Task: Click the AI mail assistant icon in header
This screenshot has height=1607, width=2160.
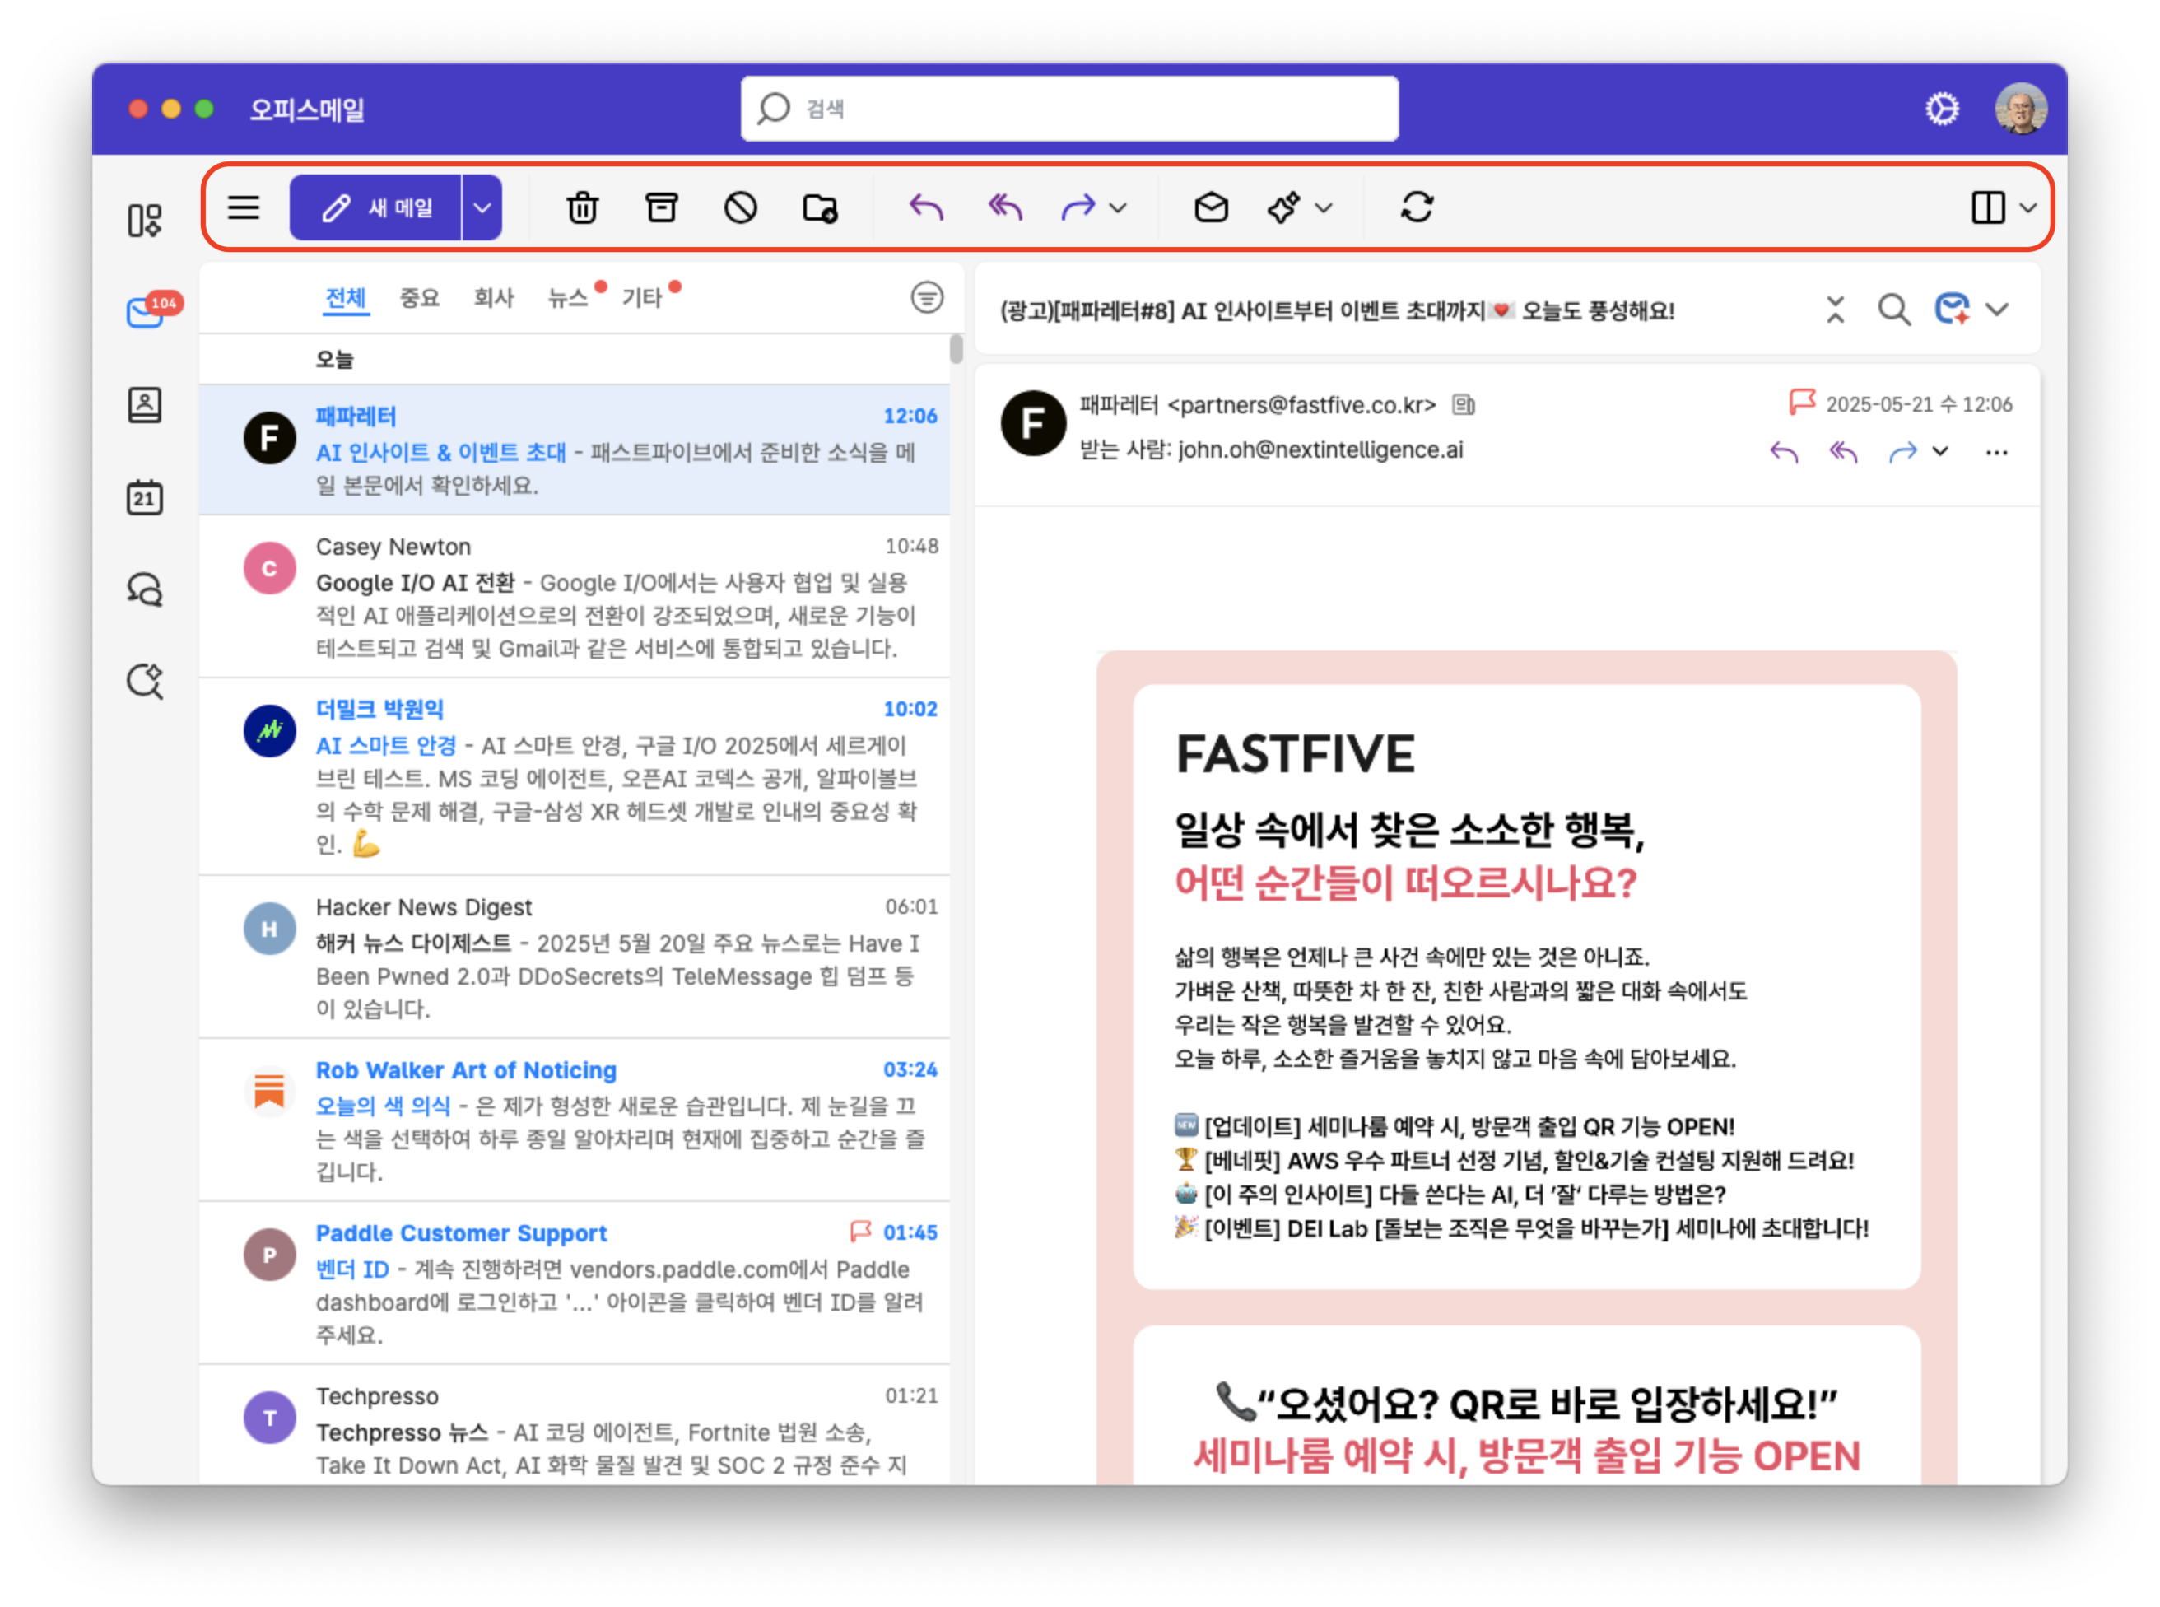Action: click(x=1952, y=310)
